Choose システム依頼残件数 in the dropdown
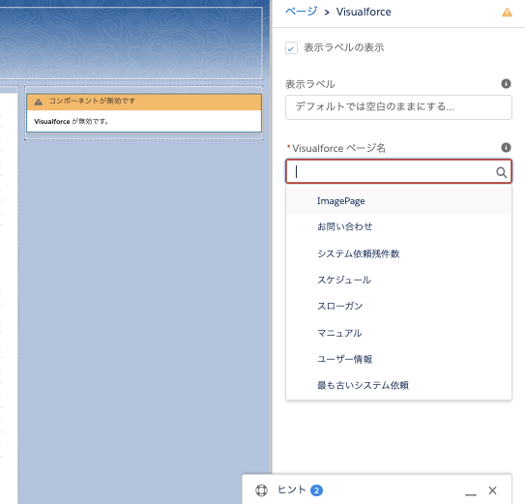Image resolution: width=525 pixels, height=504 pixels. [x=398, y=253]
